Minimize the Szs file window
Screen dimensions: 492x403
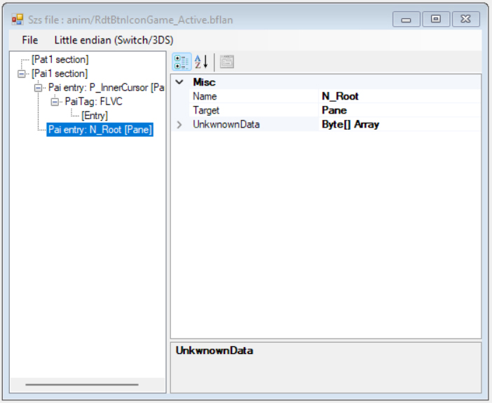(406, 20)
